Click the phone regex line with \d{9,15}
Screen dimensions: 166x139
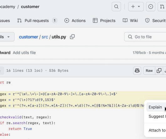28,100
